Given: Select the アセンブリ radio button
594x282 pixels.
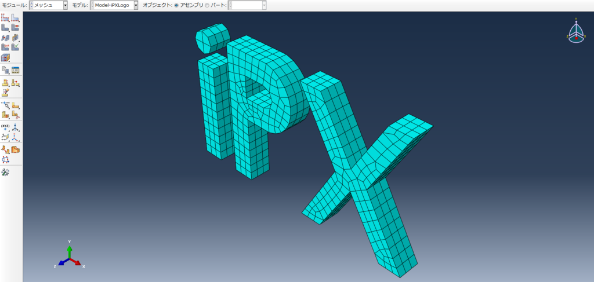Looking at the screenshot, I should coord(176,5).
